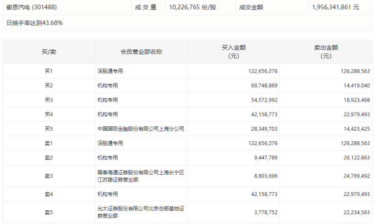Click the 买入金额(元) column header
The width and height of the screenshot is (374, 224).
(234, 52)
